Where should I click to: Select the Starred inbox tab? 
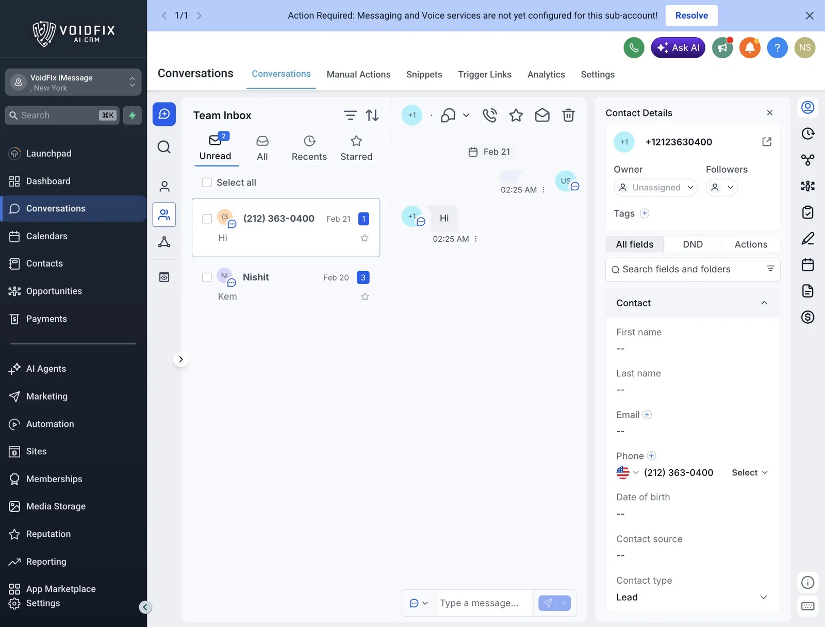click(x=356, y=148)
